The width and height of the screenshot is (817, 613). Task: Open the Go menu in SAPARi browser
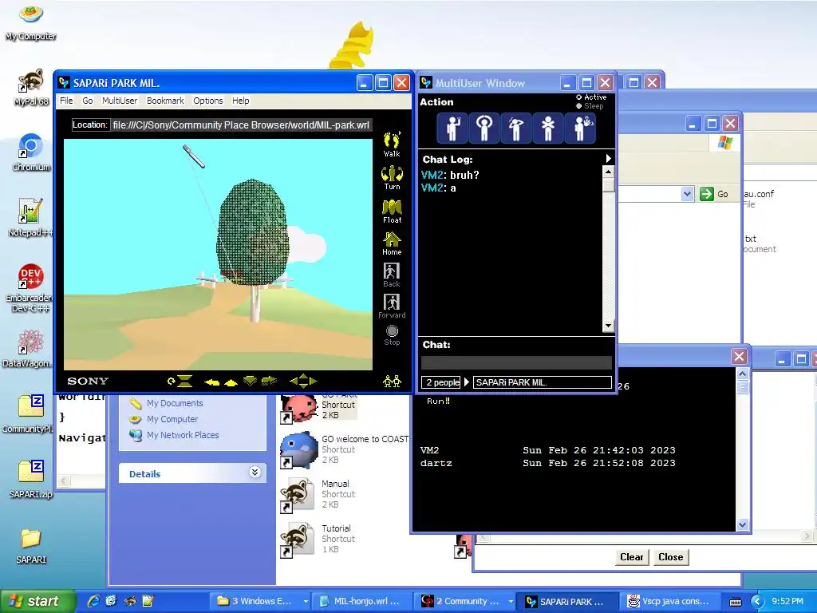tap(88, 101)
